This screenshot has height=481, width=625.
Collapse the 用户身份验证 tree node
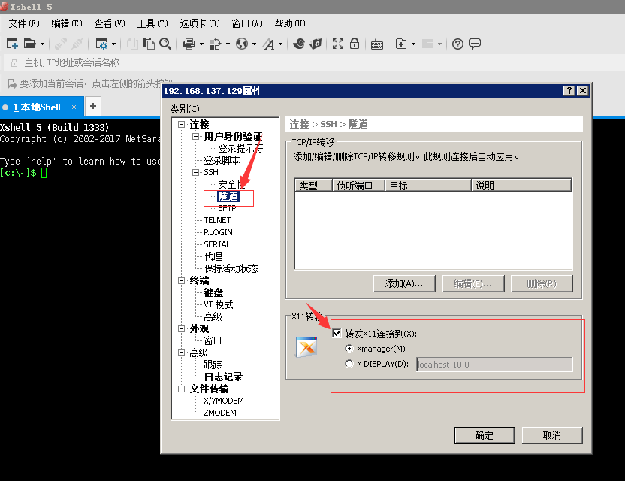(195, 136)
